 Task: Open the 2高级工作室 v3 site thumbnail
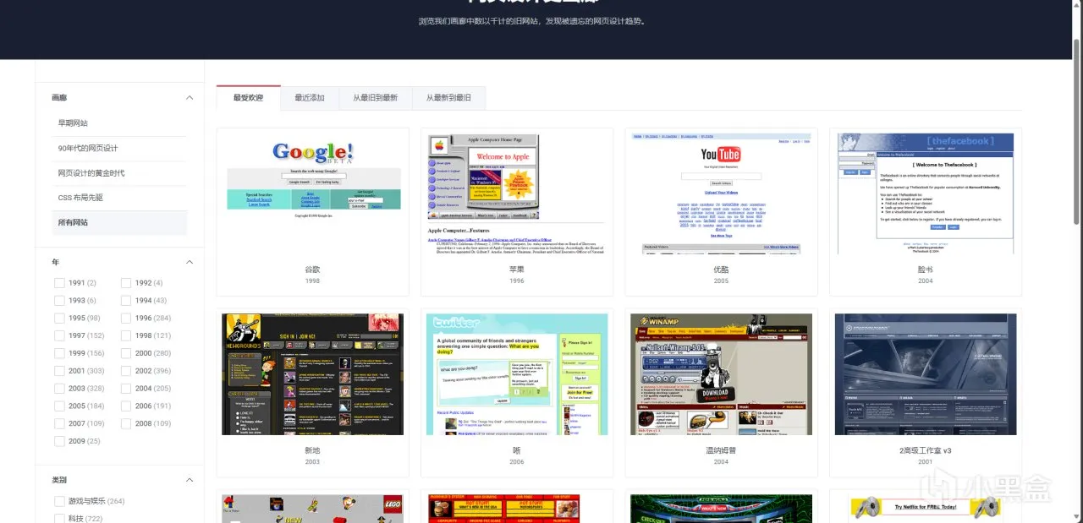926,374
